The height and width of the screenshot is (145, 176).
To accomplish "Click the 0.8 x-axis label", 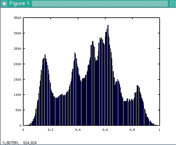I will pyautogui.click(x=132, y=130).
